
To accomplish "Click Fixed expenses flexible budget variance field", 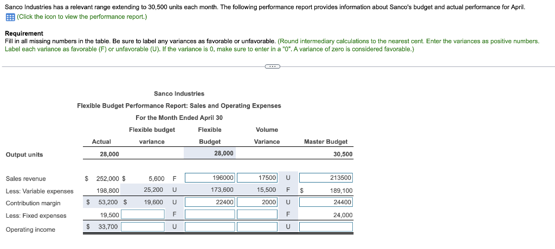I will click(x=143, y=214).
